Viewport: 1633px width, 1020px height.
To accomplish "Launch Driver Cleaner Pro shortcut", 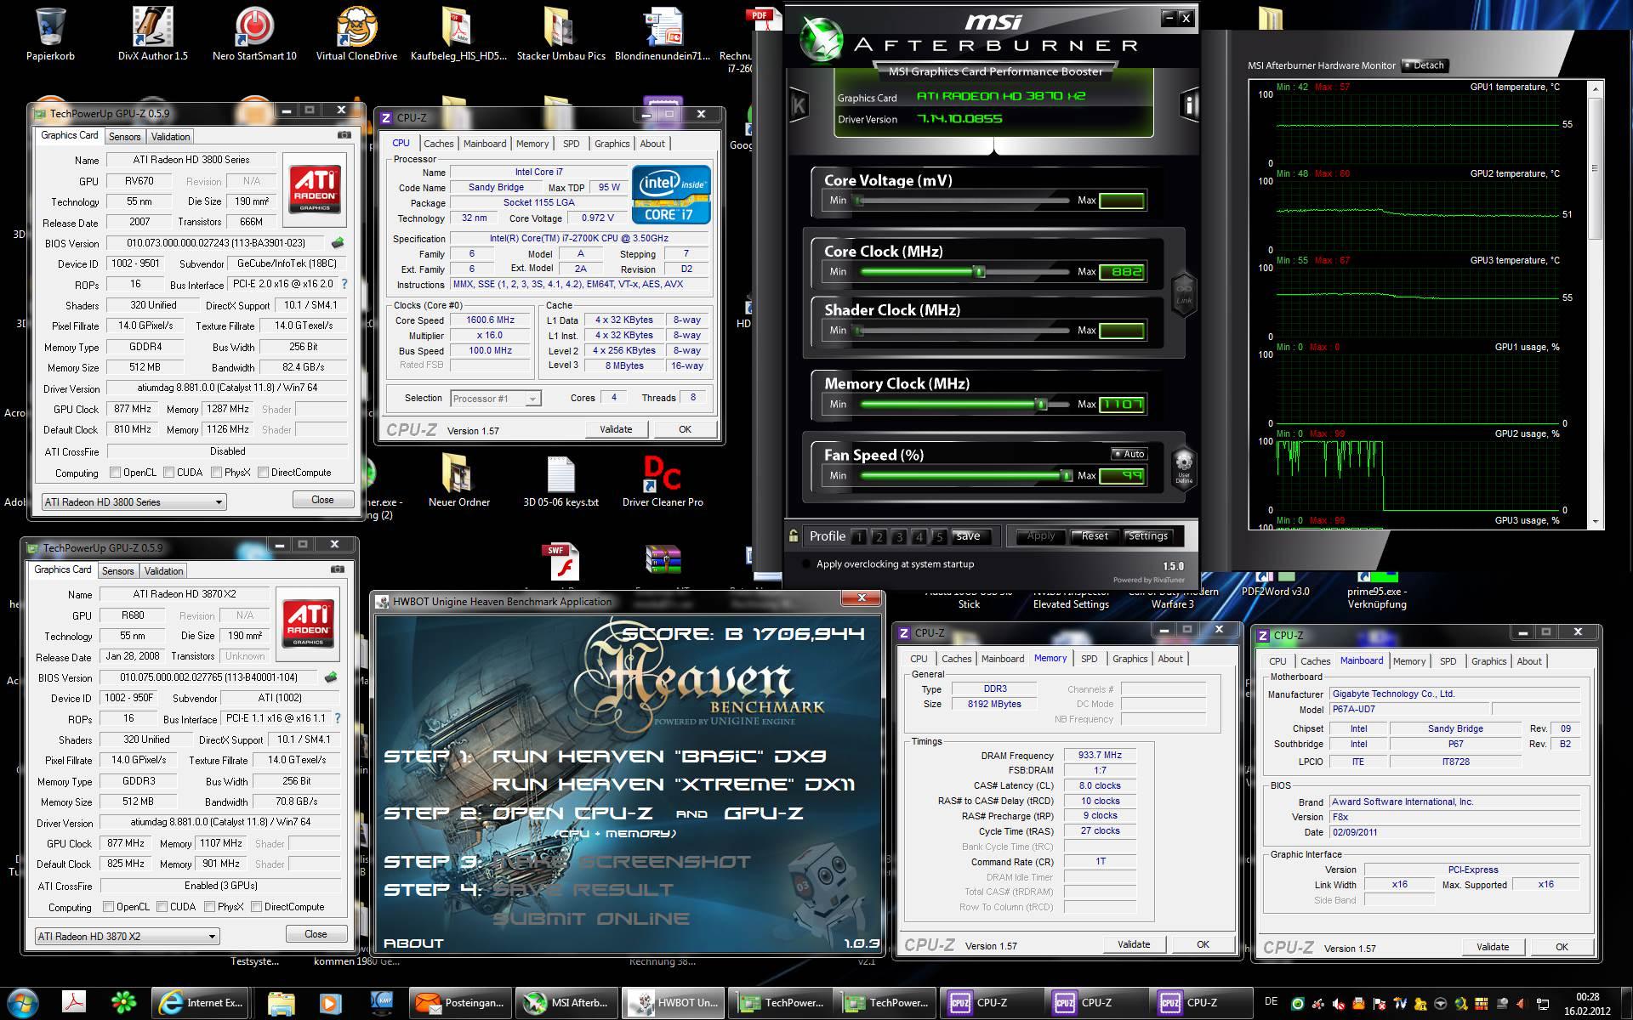I will pos(663,480).
